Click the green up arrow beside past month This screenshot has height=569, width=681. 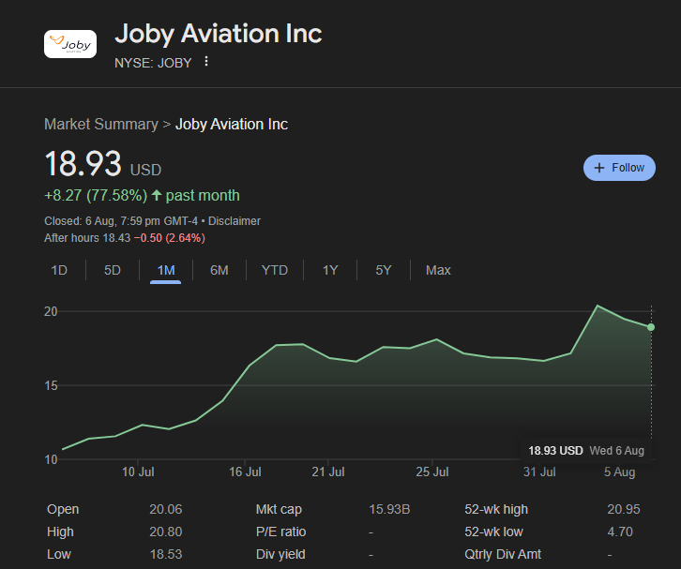point(157,196)
